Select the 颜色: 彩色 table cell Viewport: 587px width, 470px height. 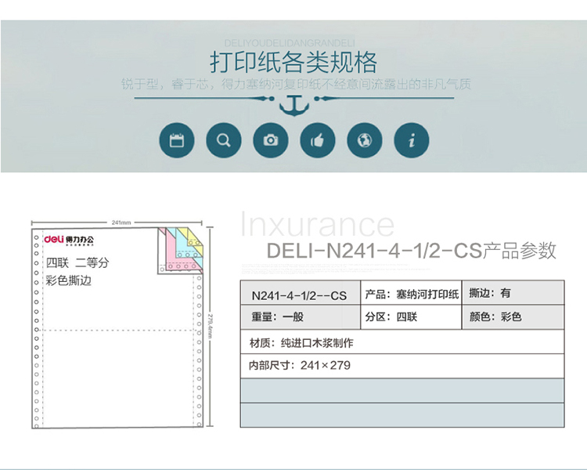coord(513,317)
